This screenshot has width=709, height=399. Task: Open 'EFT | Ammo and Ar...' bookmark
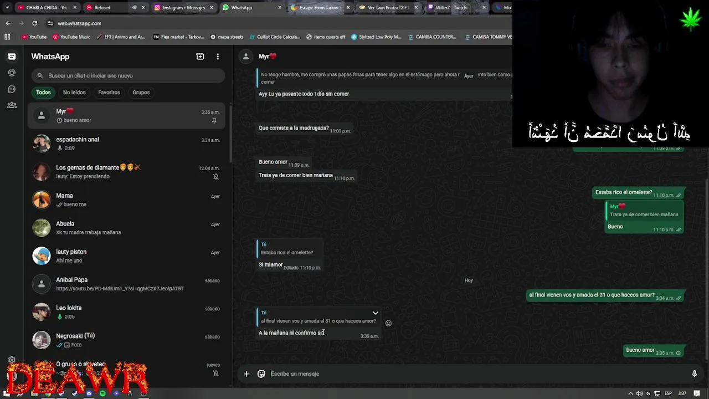point(121,37)
